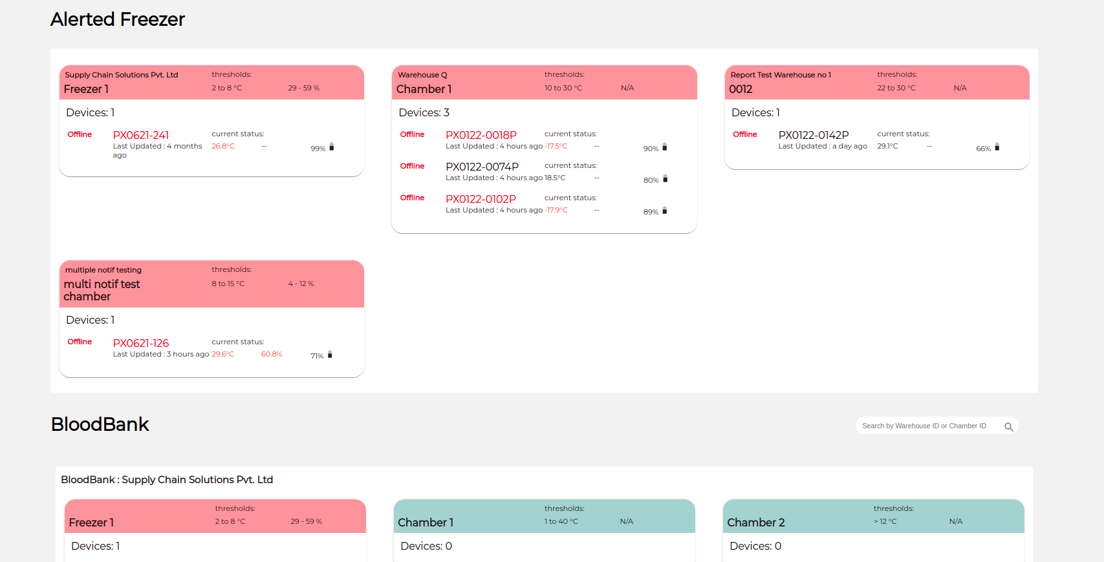Viewport: 1104px width, 562px height.
Task: Focus the Warehouse ID or Chamber ID search field
Action: click(936, 426)
